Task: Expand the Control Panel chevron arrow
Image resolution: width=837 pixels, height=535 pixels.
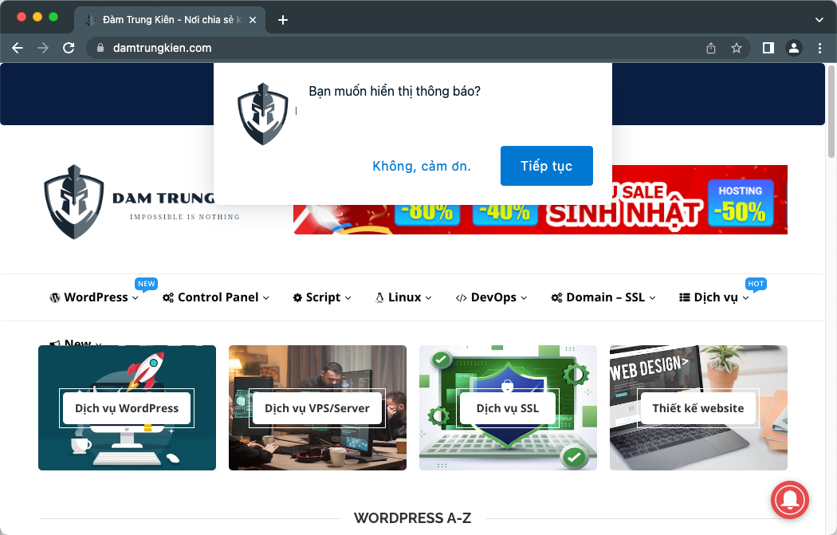Action: 265,298
